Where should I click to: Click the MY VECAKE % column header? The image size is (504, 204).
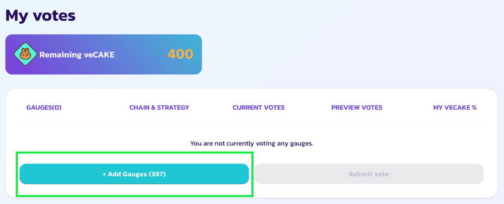pyautogui.click(x=454, y=108)
